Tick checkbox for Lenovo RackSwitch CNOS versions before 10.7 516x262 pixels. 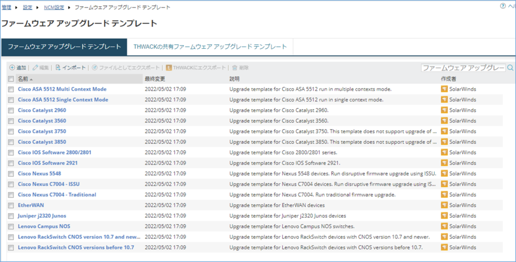[x=11, y=247]
